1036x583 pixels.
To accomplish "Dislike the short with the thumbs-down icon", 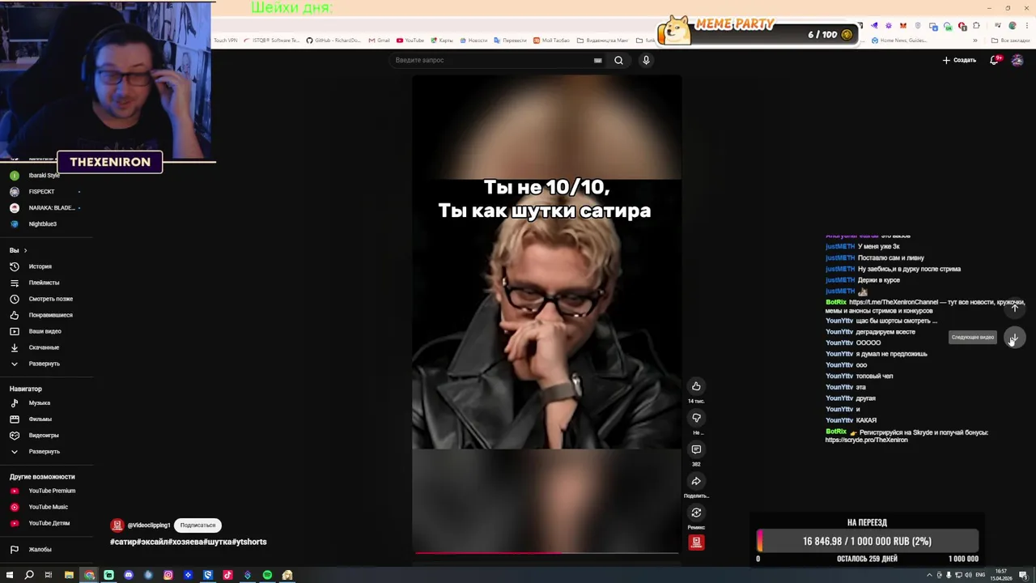I will [696, 418].
